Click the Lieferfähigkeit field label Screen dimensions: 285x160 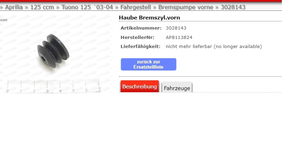(x=141, y=47)
